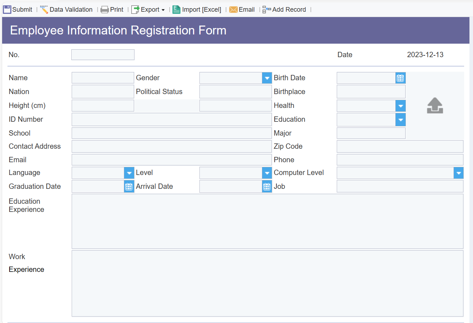The width and height of the screenshot is (473, 323).
Task: Open the Birth Date calendar picker
Action: click(400, 78)
